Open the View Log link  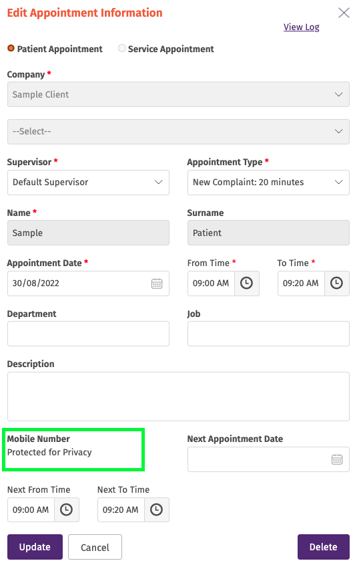302,27
